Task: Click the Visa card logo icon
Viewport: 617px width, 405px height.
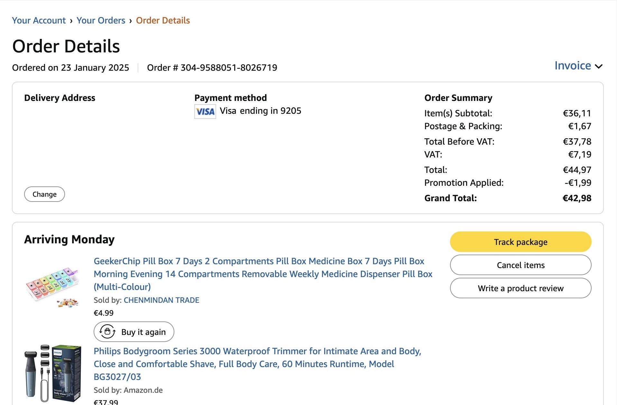Action: coord(205,112)
